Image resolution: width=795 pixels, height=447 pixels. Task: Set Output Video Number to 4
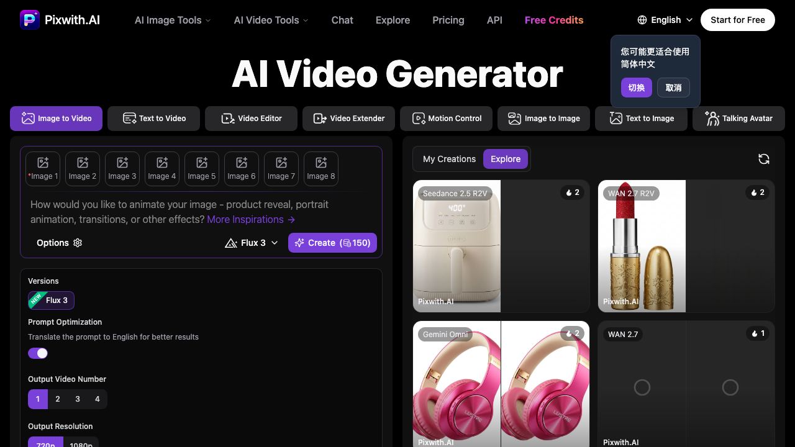tap(98, 399)
